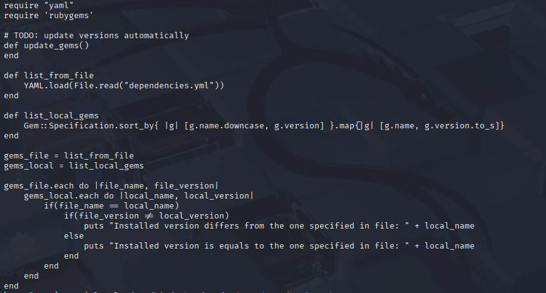The height and width of the screenshot is (293, 546).
Task: Click Gem::Specification.sort_by text
Action: [x=89, y=126]
